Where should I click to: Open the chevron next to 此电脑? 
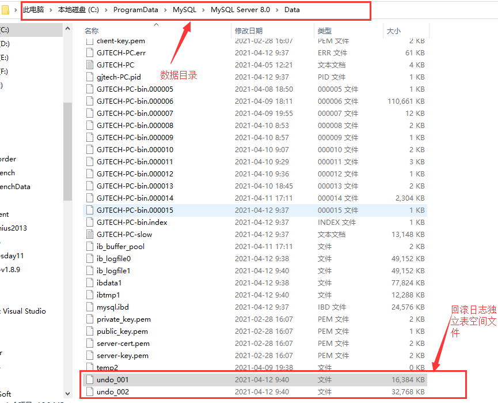point(48,10)
